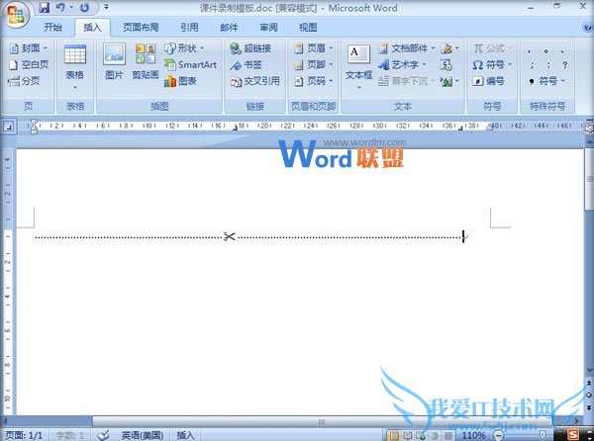594x441 pixels.
Task: Switch to the 页面布局 tab
Action: [x=141, y=28]
